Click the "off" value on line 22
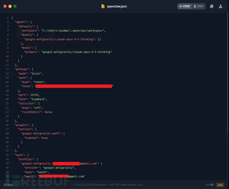 tap(38, 108)
